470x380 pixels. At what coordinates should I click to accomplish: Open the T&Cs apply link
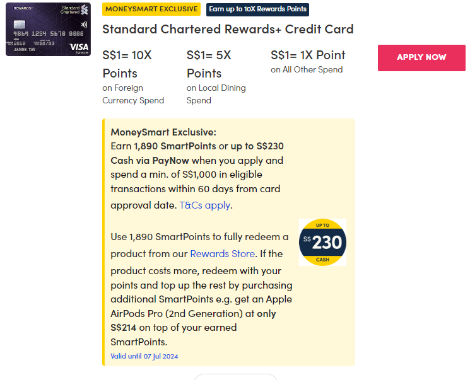click(x=205, y=205)
